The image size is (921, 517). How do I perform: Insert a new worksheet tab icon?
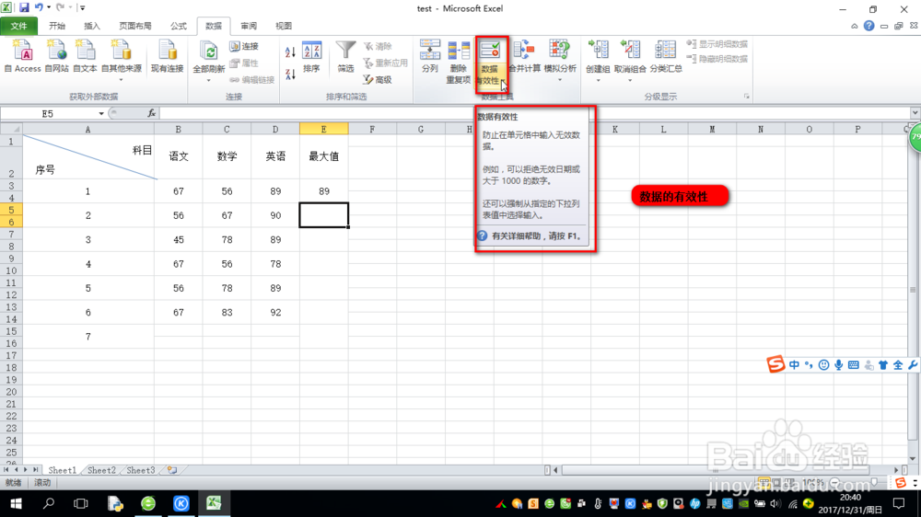pos(171,470)
